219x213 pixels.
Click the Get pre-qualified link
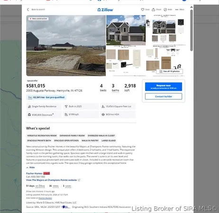point(55,98)
